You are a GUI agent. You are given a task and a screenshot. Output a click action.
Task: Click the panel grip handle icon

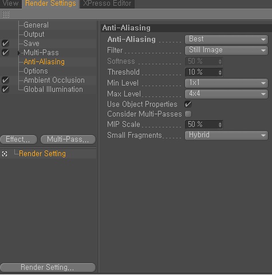(6, 14)
